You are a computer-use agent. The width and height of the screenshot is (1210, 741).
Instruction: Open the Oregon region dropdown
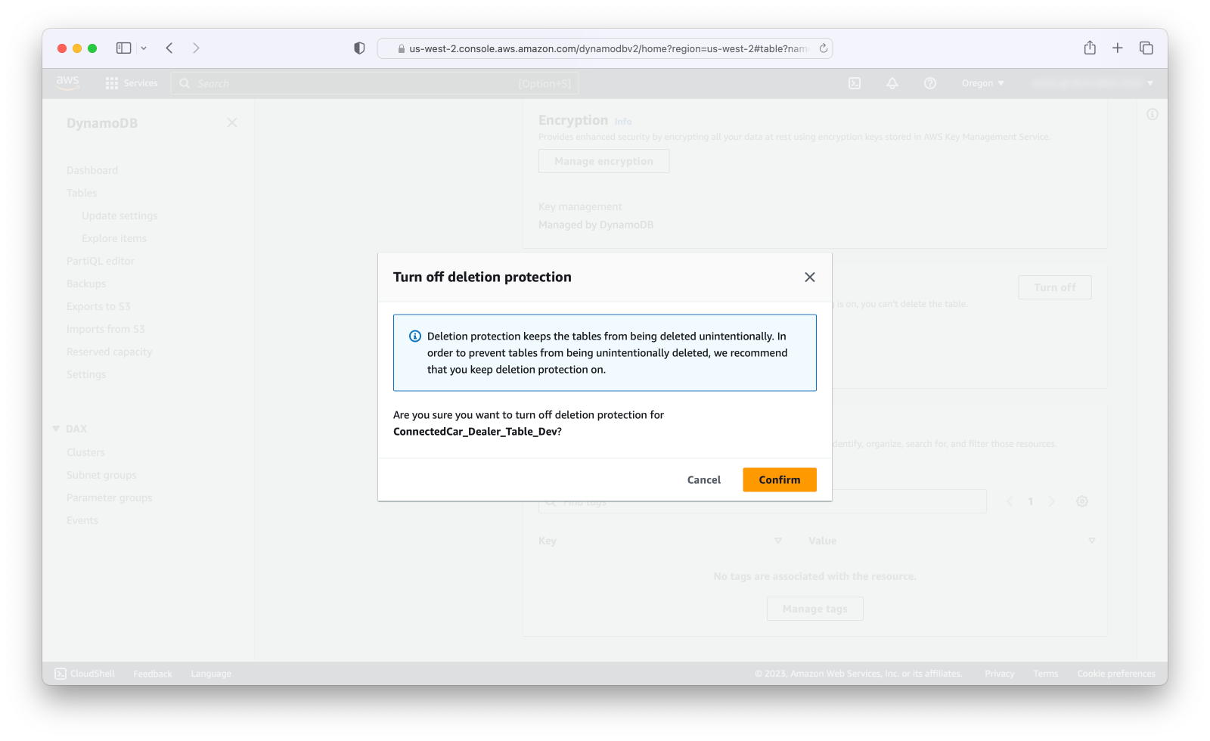[982, 83]
